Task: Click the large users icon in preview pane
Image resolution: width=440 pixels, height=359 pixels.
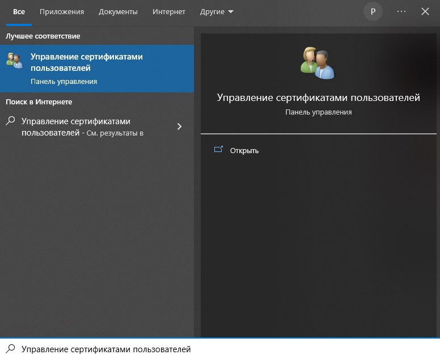Action: click(318, 63)
